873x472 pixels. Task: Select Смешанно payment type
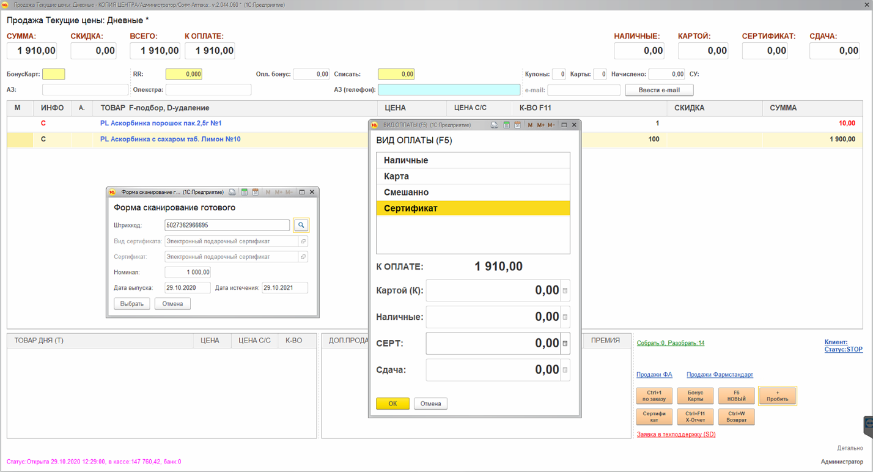click(473, 193)
